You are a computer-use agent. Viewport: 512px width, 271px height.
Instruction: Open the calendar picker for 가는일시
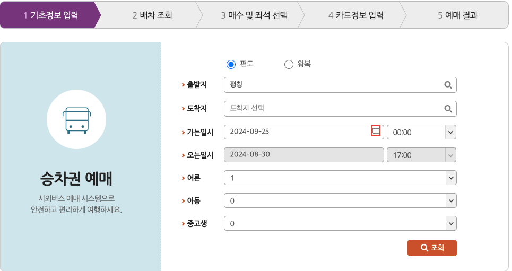tap(376, 130)
